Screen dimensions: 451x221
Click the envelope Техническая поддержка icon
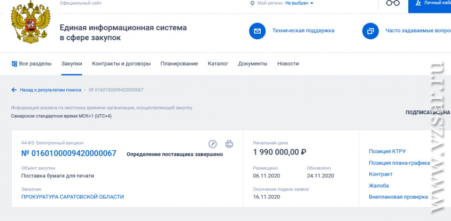(x=257, y=31)
